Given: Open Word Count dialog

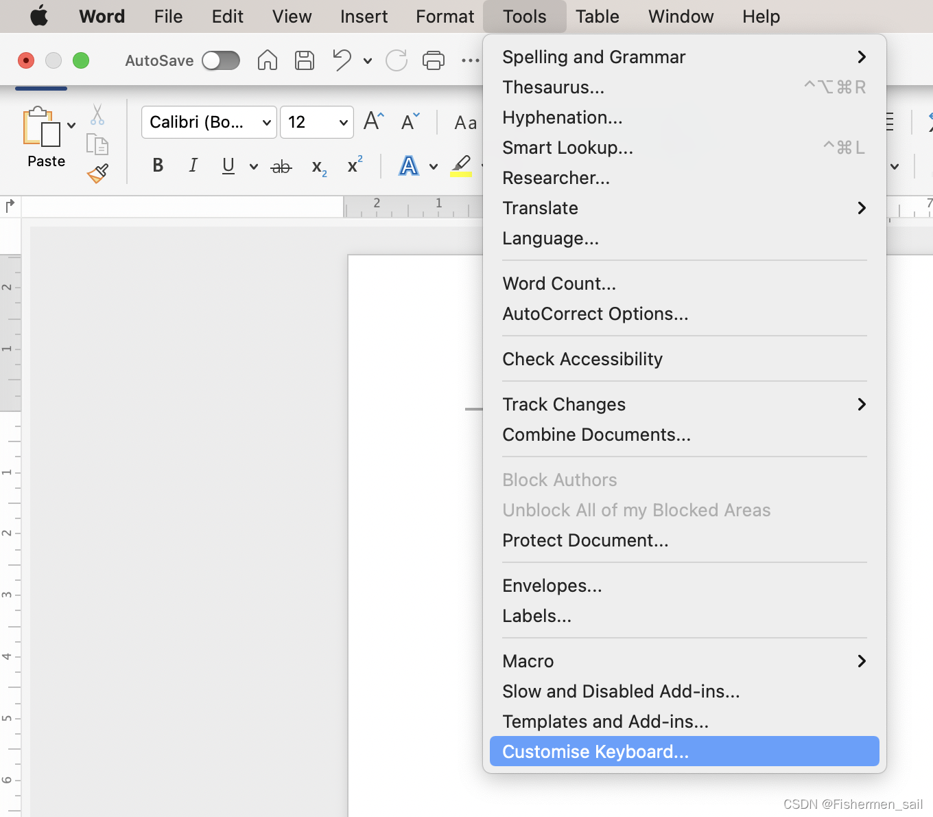Looking at the screenshot, I should click(x=685, y=284).
